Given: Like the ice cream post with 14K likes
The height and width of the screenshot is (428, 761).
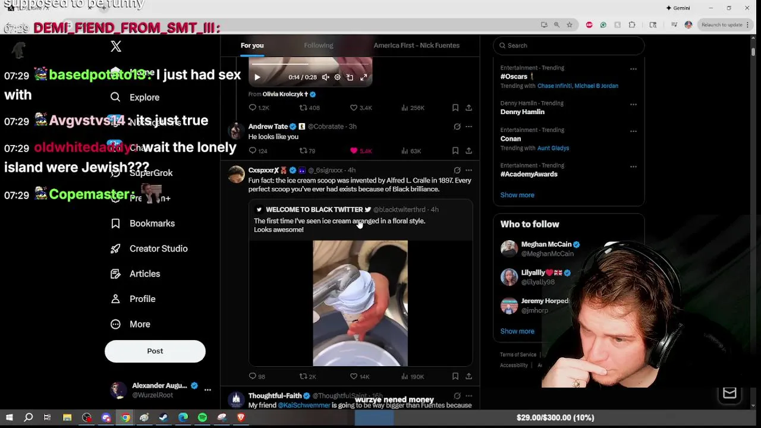Looking at the screenshot, I should click(360, 376).
